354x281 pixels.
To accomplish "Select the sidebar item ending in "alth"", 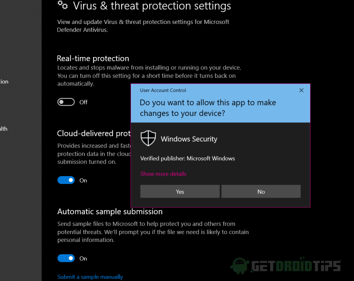I will 4,129.
